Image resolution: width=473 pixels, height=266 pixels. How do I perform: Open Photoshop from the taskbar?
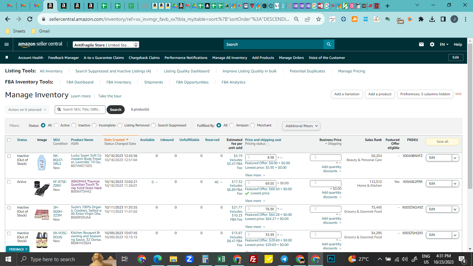click(x=331, y=259)
